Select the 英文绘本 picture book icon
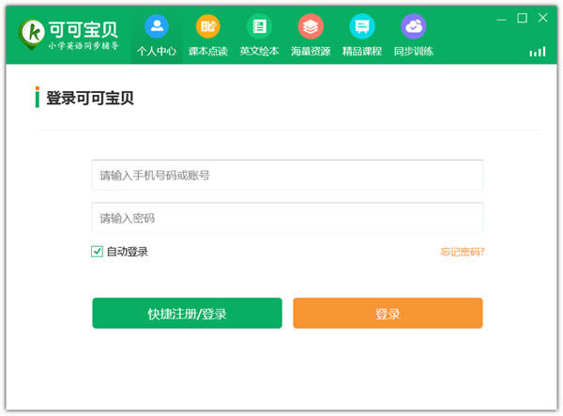This screenshot has width=563, height=416. [x=259, y=26]
